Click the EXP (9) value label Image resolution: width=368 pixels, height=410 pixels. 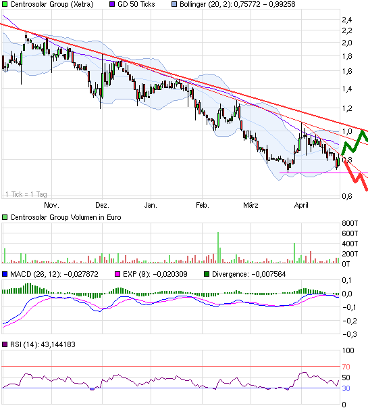(155, 274)
